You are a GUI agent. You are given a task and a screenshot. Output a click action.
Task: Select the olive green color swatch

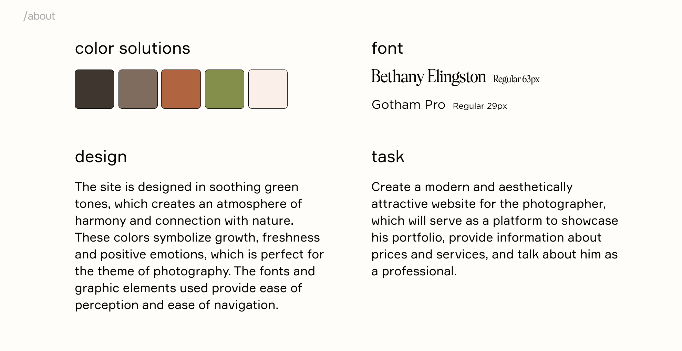pos(225,89)
